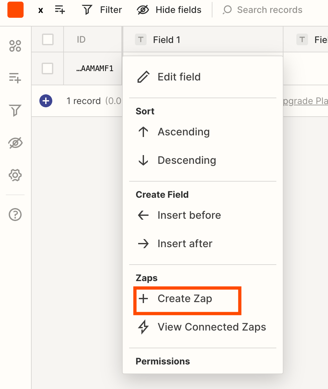Open the filter funnel icon in sidebar
Screen dimensions: 328x389
(15, 110)
